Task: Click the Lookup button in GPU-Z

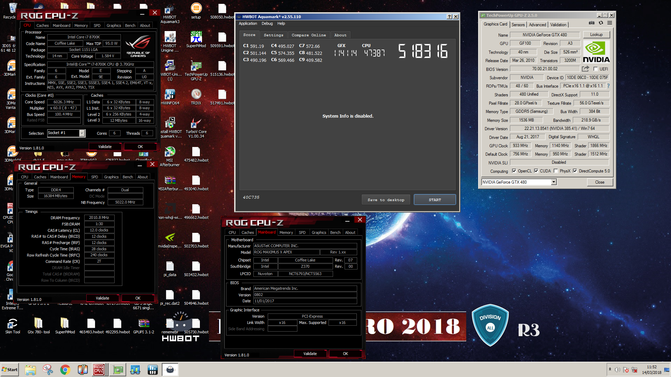Action: tap(596, 35)
